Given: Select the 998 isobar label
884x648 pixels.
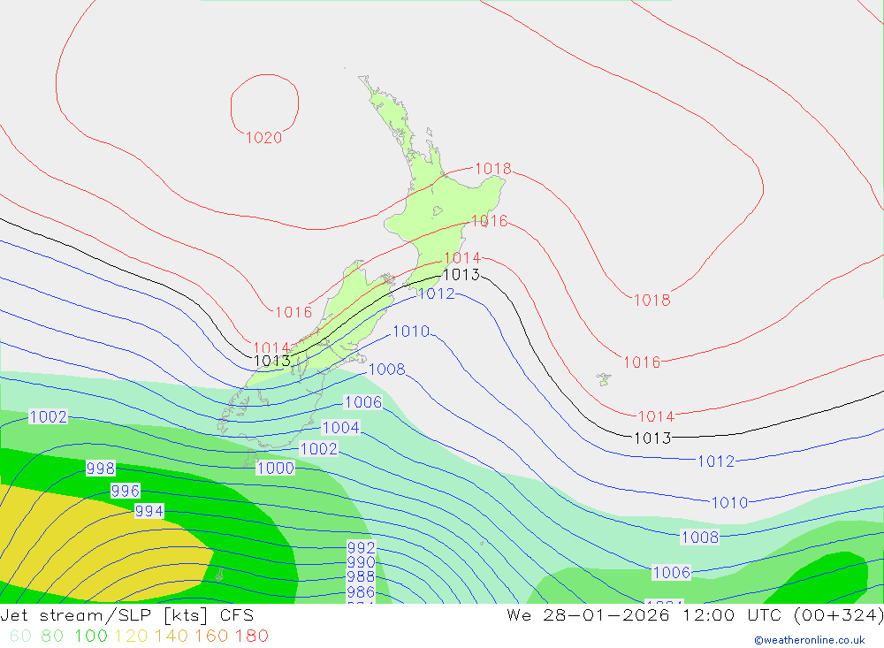Looking at the screenshot, I should [x=101, y=468].
